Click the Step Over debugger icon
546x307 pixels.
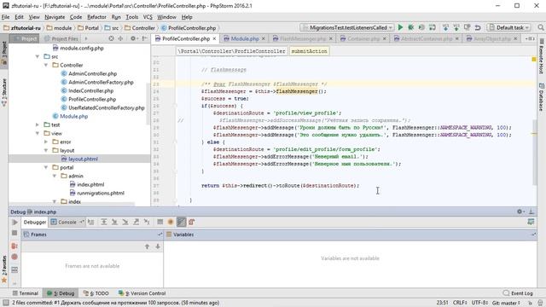tap(104, 222)
